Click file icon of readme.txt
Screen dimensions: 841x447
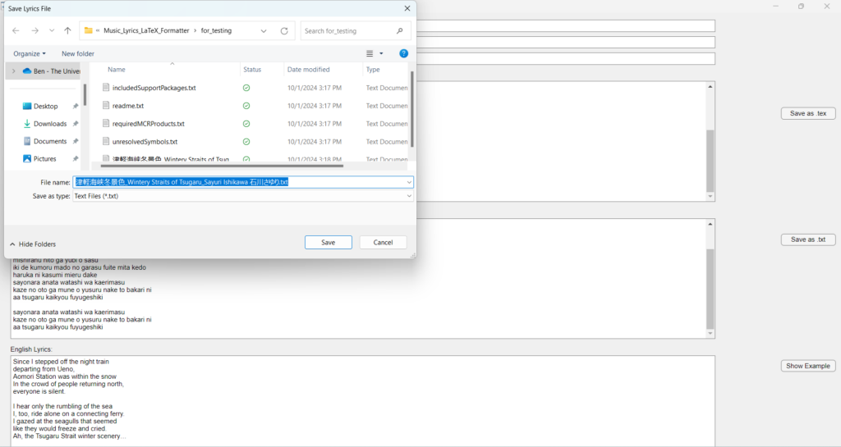[106, 106]
